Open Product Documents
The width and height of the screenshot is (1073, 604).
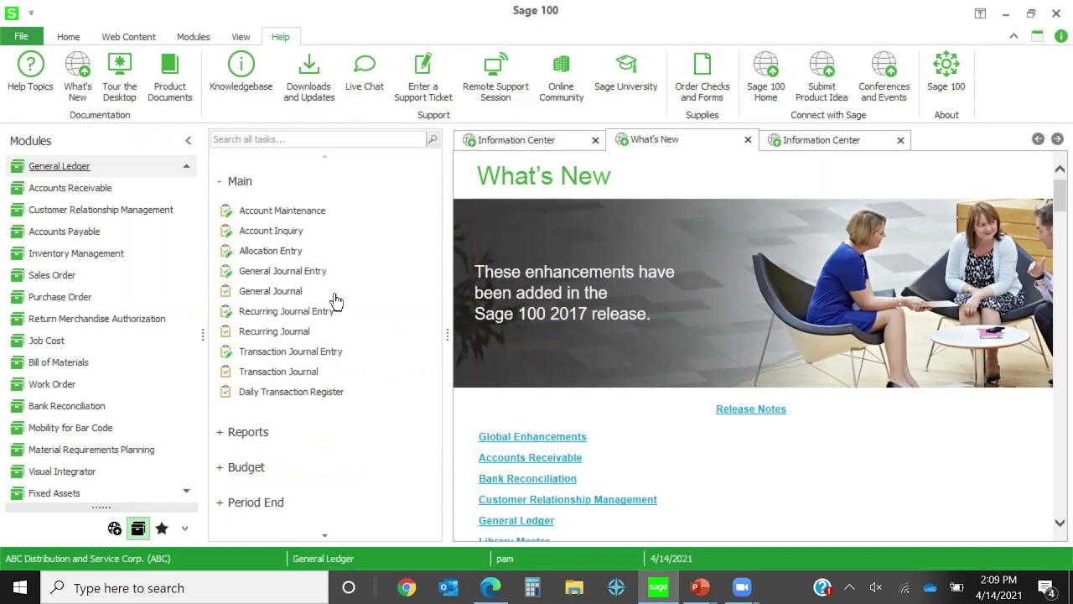[169, 75]
